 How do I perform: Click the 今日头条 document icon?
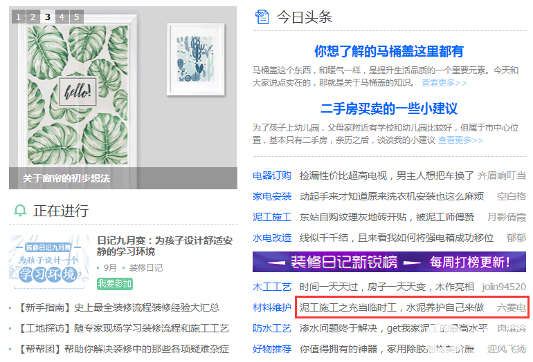coord(262,17)
